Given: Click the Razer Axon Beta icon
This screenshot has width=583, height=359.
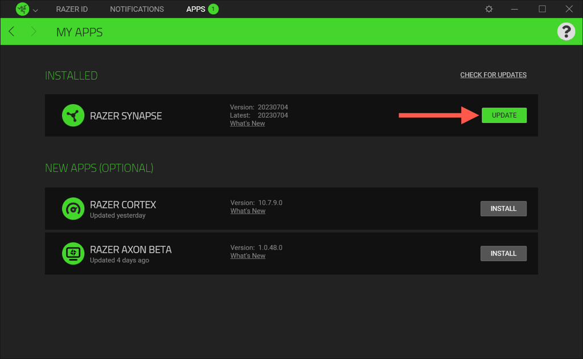Looking at the screenshot, I should click(x=73, y=254).
